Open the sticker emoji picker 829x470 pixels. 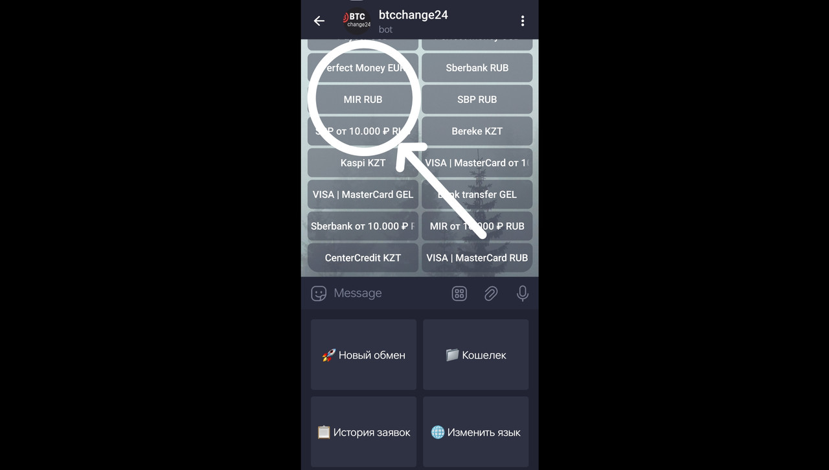[x=319, y=293]
